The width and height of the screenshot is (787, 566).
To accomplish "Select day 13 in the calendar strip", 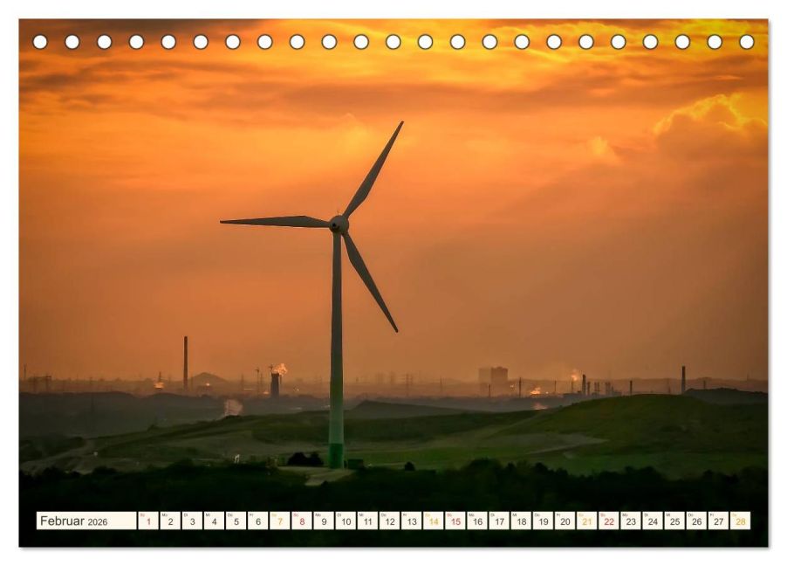I will pyautogui.click(x=412, y=521).
